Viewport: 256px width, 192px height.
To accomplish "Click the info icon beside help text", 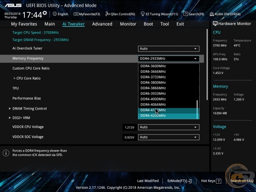I will tap(6, 153).
